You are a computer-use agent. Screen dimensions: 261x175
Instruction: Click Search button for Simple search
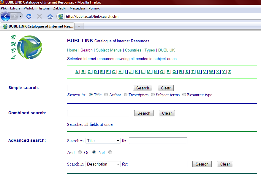tap(143, 88)
